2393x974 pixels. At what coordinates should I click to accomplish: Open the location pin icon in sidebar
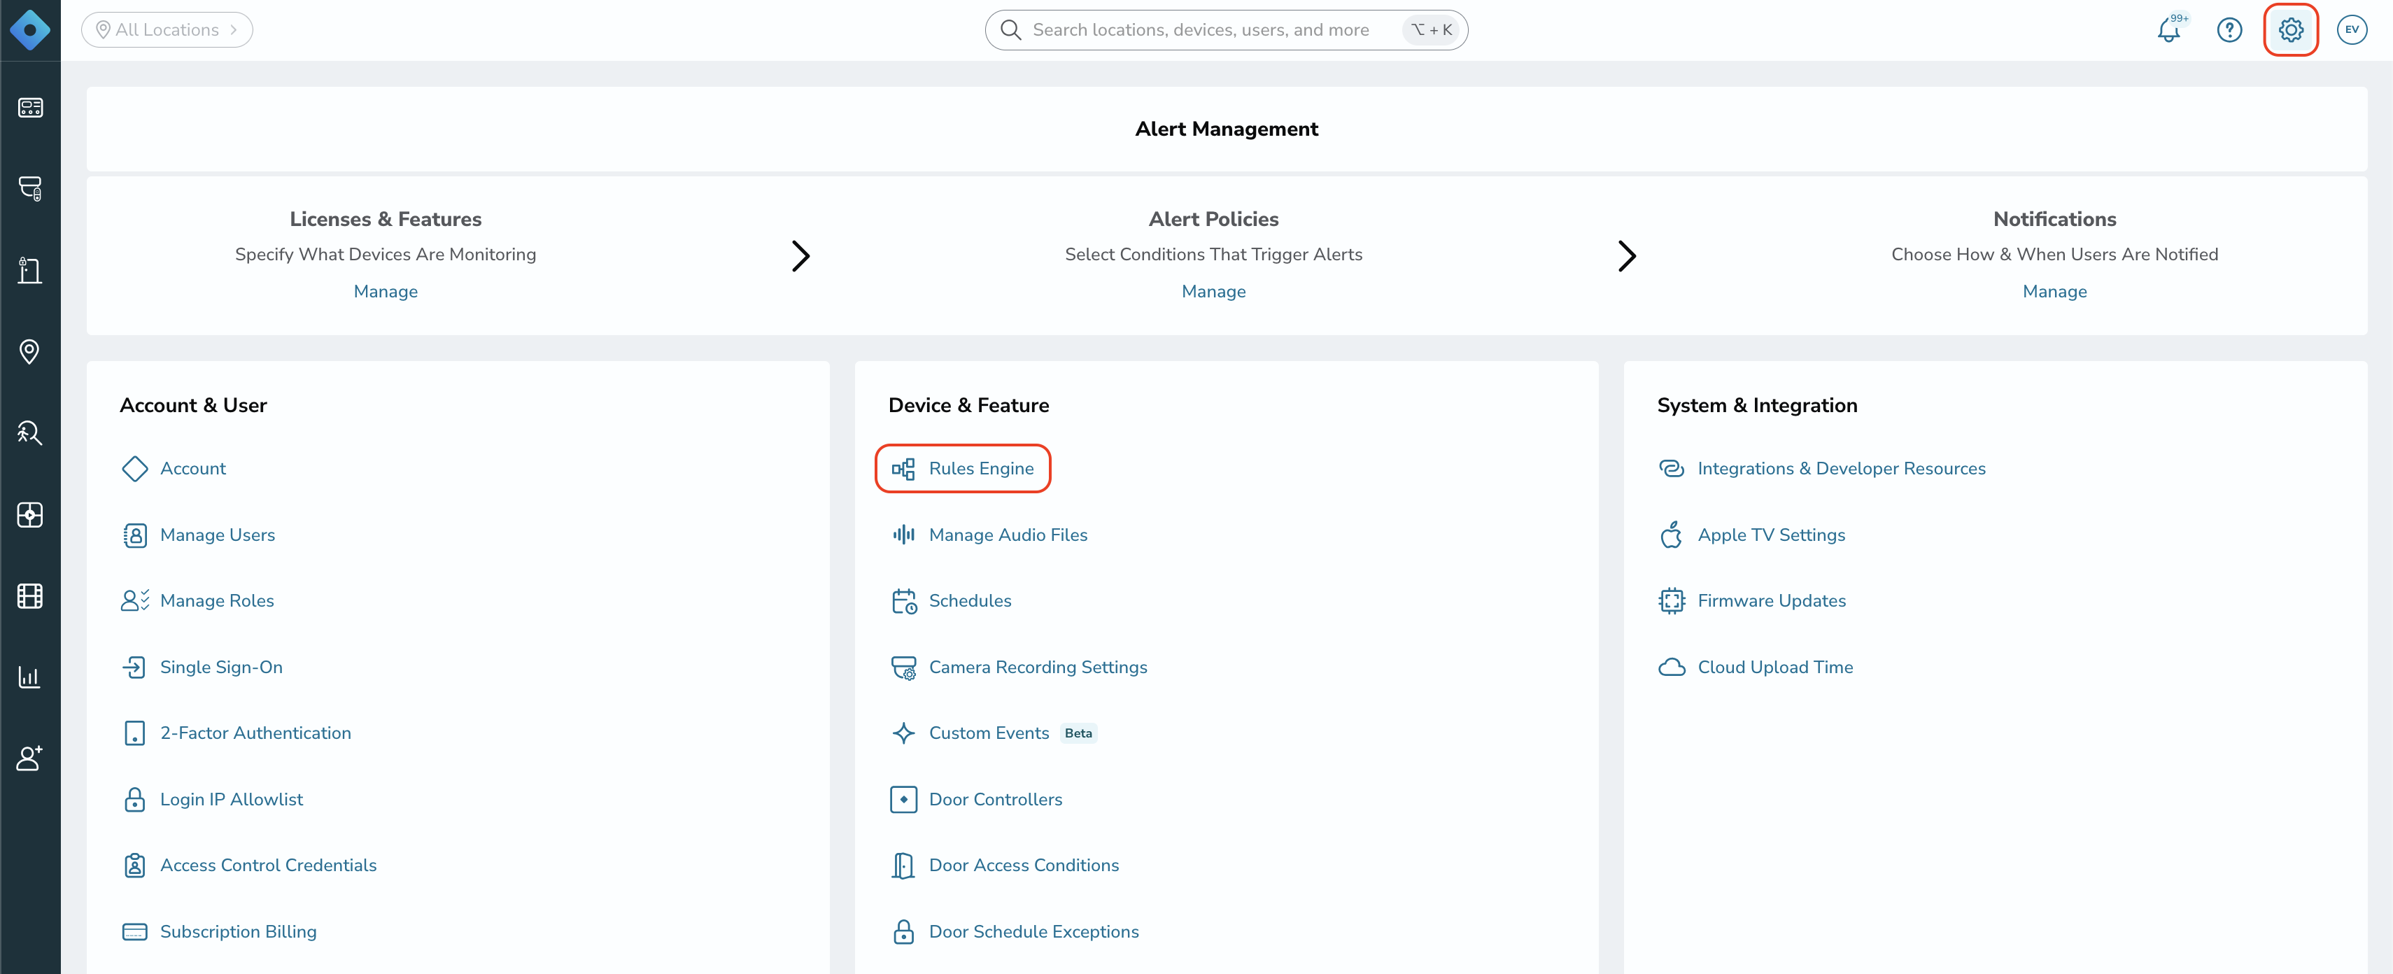pyautogui.click(x=29, y=351)
